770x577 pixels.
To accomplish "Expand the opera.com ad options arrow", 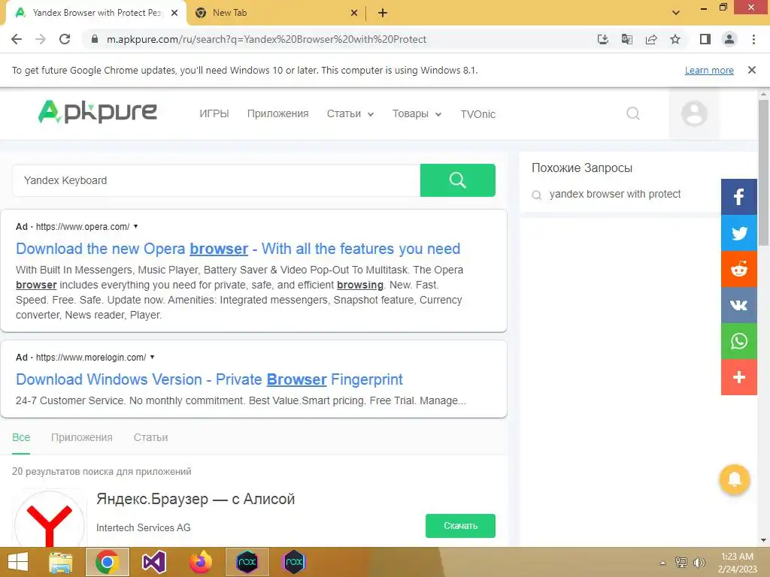I will tap(136, 226).
